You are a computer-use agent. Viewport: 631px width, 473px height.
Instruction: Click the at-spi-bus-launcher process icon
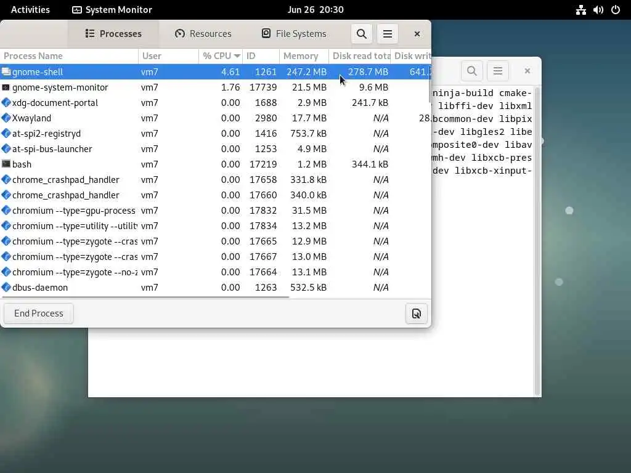click(x=6, y=149)
